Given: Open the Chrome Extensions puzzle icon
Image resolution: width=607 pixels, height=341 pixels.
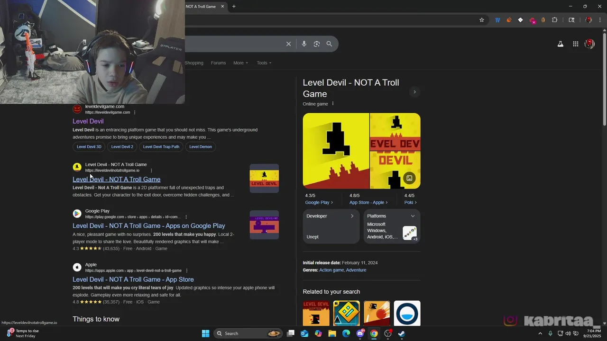Looking at the screenshot, I should point(554,20).
